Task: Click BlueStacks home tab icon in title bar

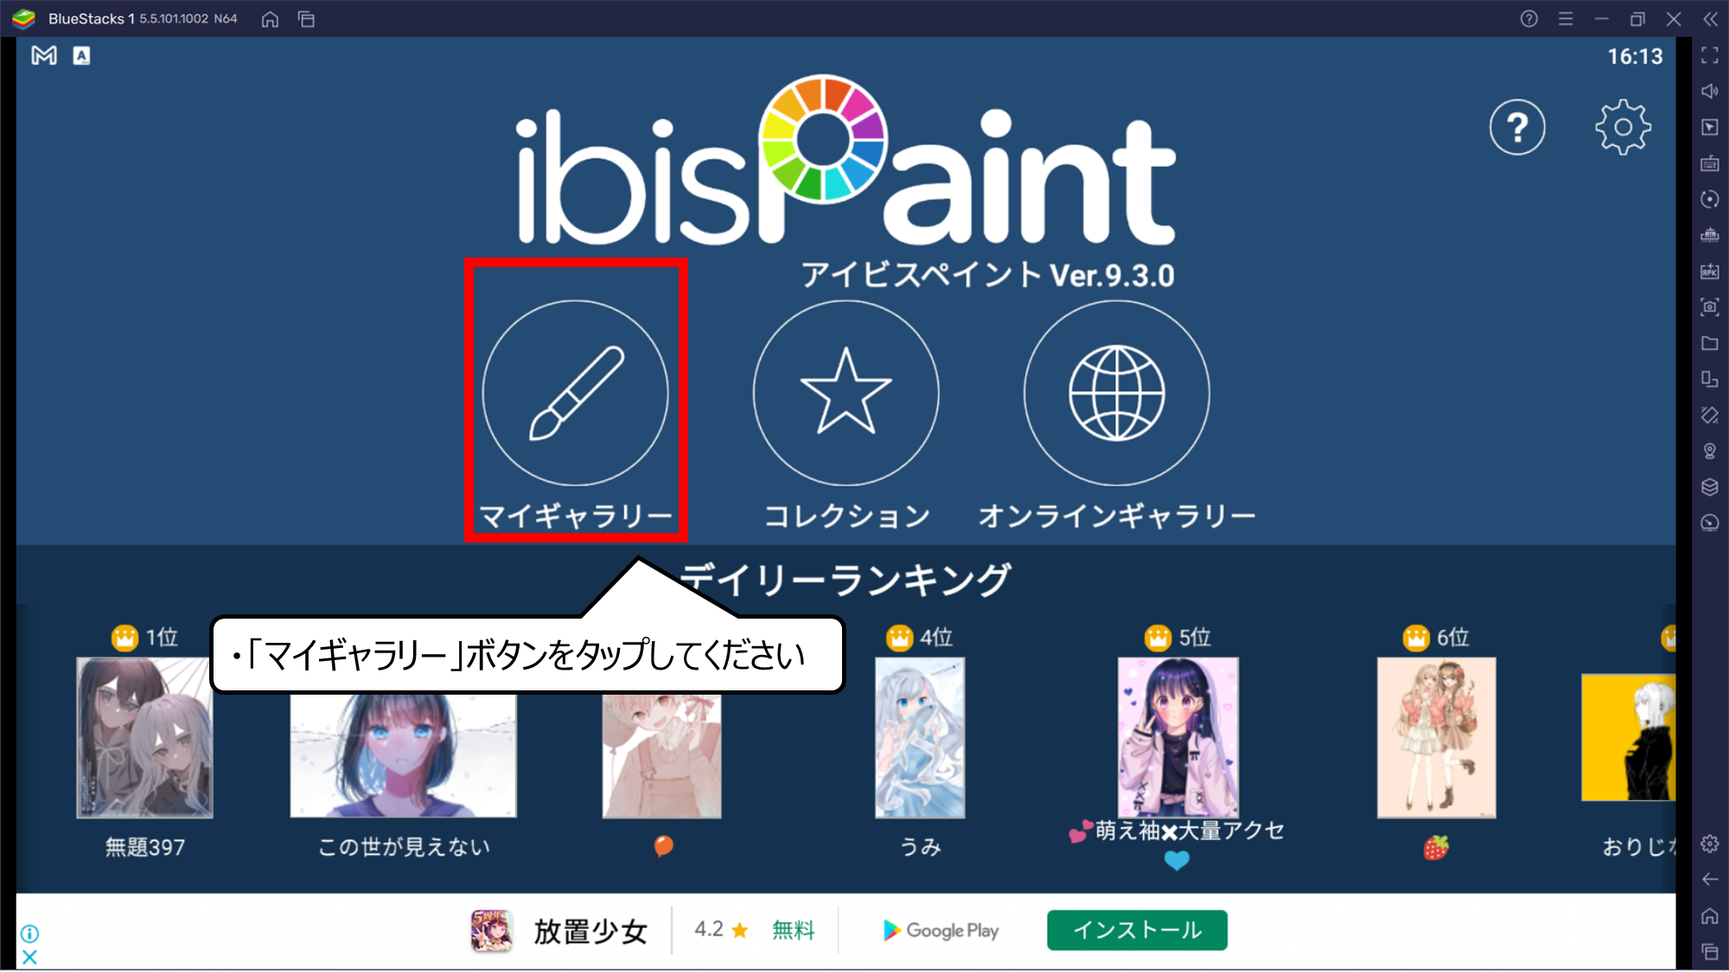Action: [270, 19]
